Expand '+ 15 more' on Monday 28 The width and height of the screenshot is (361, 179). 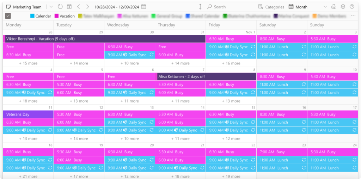pyautogui.click(x=28, y=63)
